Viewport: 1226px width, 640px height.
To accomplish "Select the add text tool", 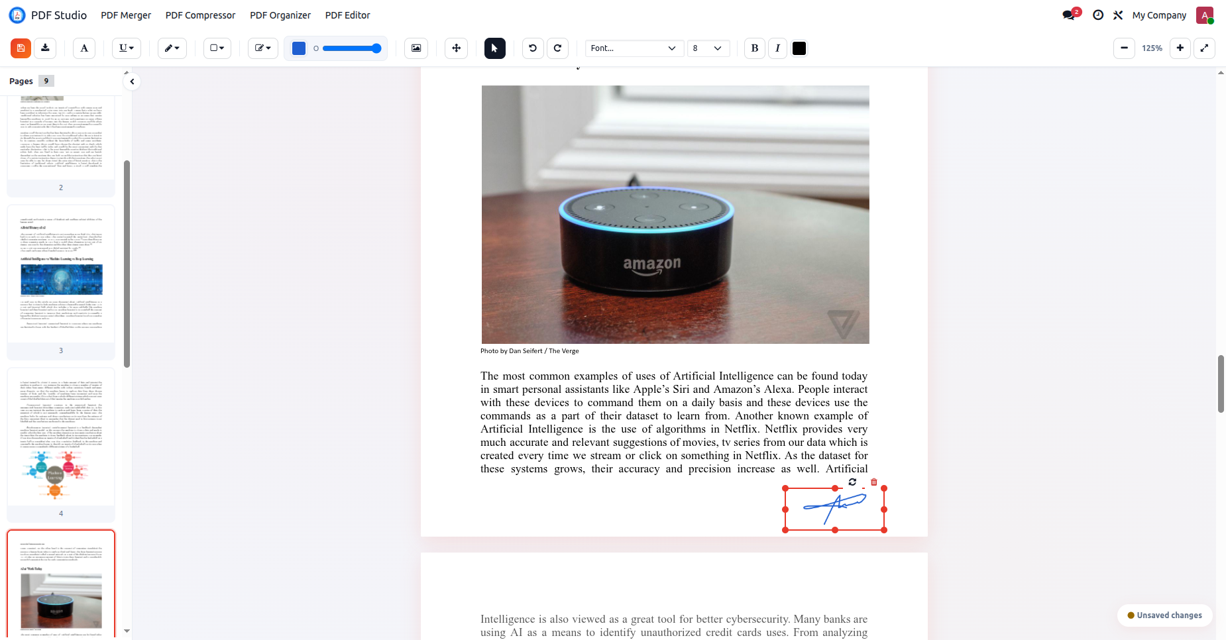I will coord(84,48).
